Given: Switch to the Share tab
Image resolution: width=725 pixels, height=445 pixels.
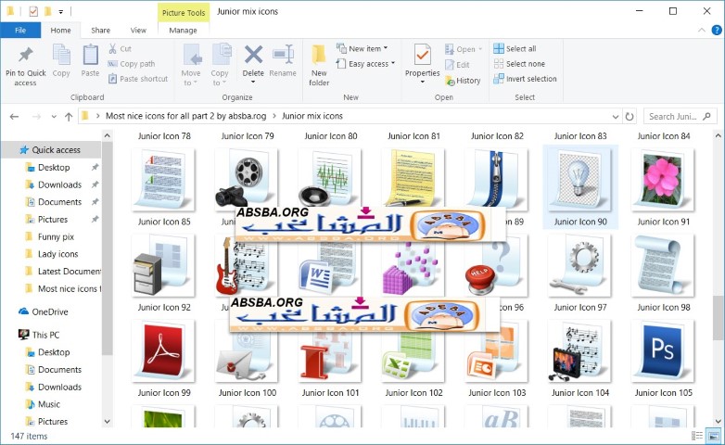Looking at the screenshot, I should [x=100, y=30].
